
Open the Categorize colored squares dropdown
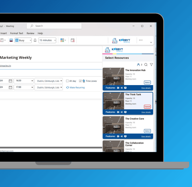[63, 40]
